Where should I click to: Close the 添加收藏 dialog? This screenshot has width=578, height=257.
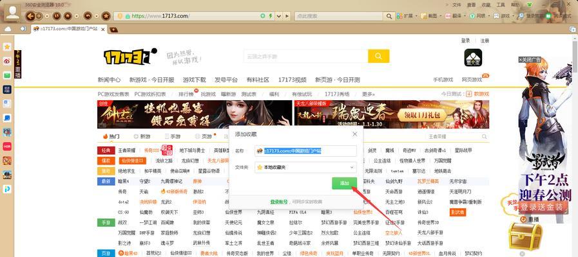point(354,134)
